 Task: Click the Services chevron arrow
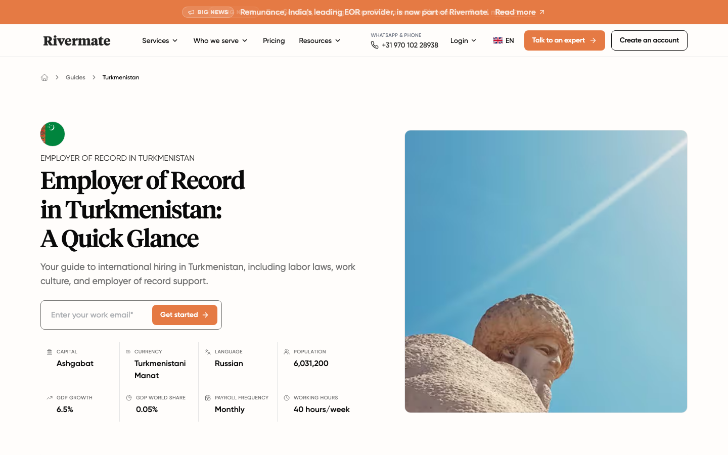(175, 40)
